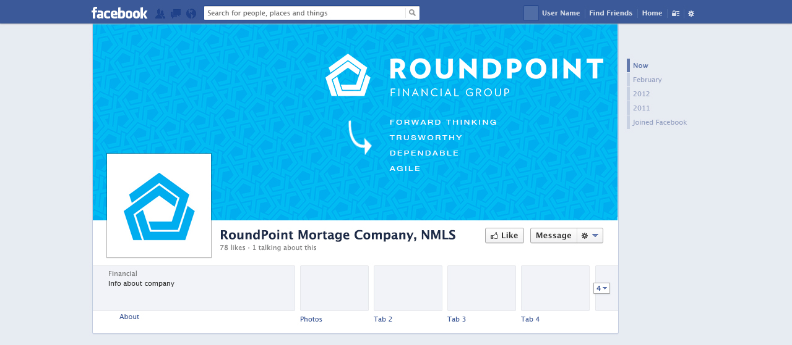Screen dimensions: 792x345
Task: Open the Photos tab
Action: (311, 319)
